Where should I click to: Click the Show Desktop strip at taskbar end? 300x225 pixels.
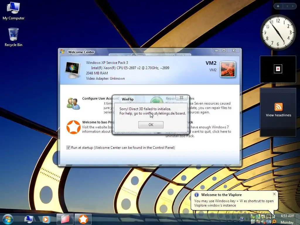[x=298, y=219]
